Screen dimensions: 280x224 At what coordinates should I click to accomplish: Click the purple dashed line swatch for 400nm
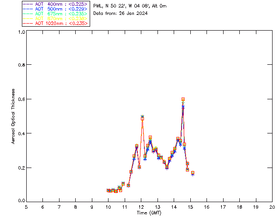click(x=28, y=4)
